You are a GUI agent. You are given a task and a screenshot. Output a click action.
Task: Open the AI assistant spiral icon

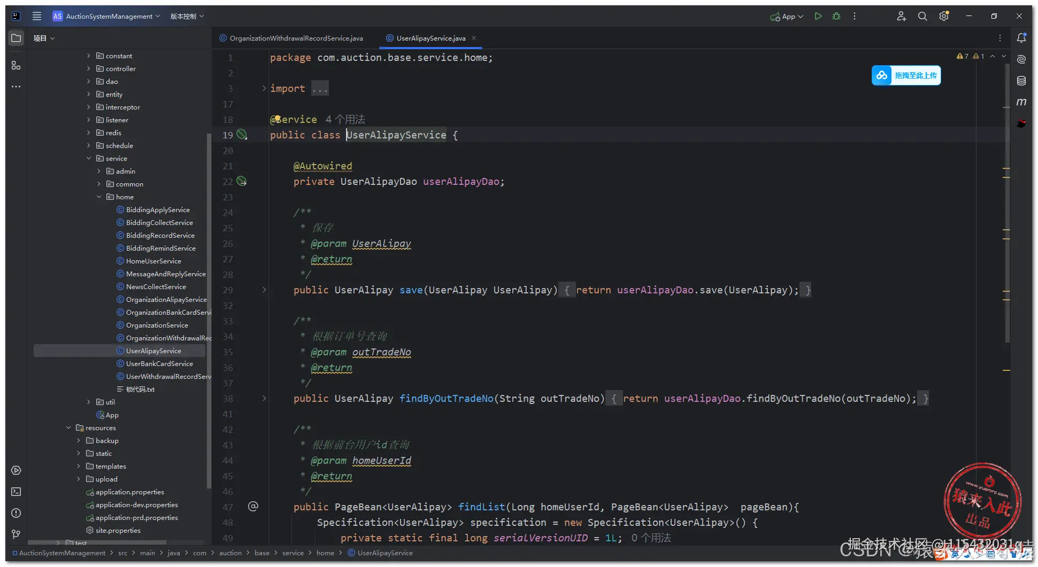[1021, 59]
